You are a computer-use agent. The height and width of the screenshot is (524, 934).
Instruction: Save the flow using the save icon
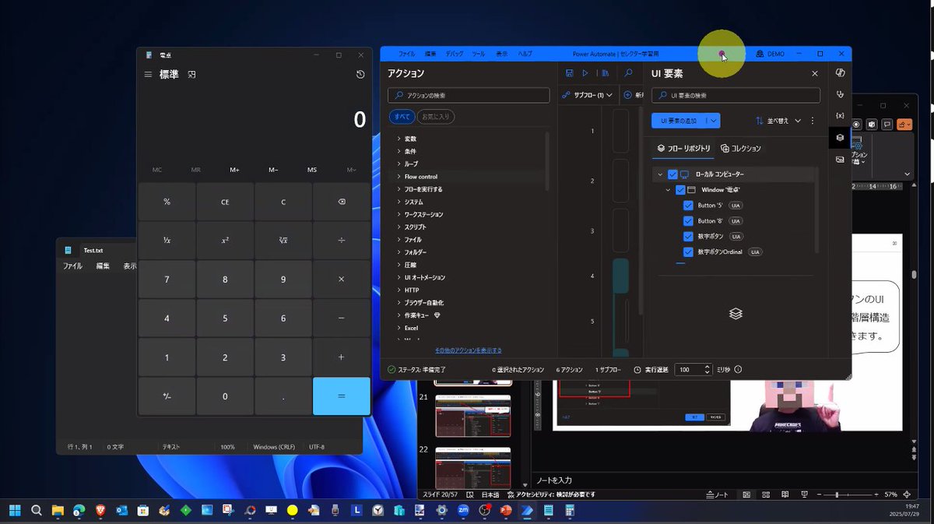[x=568, y=72]
